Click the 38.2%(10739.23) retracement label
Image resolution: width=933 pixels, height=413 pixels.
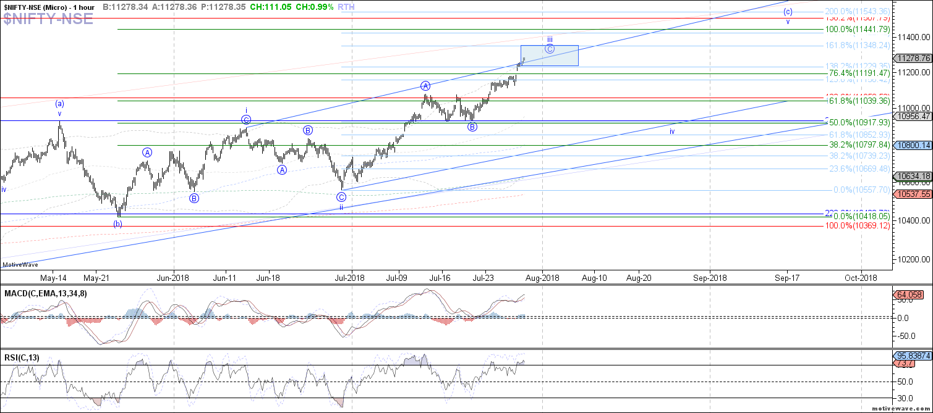[859, 156]
